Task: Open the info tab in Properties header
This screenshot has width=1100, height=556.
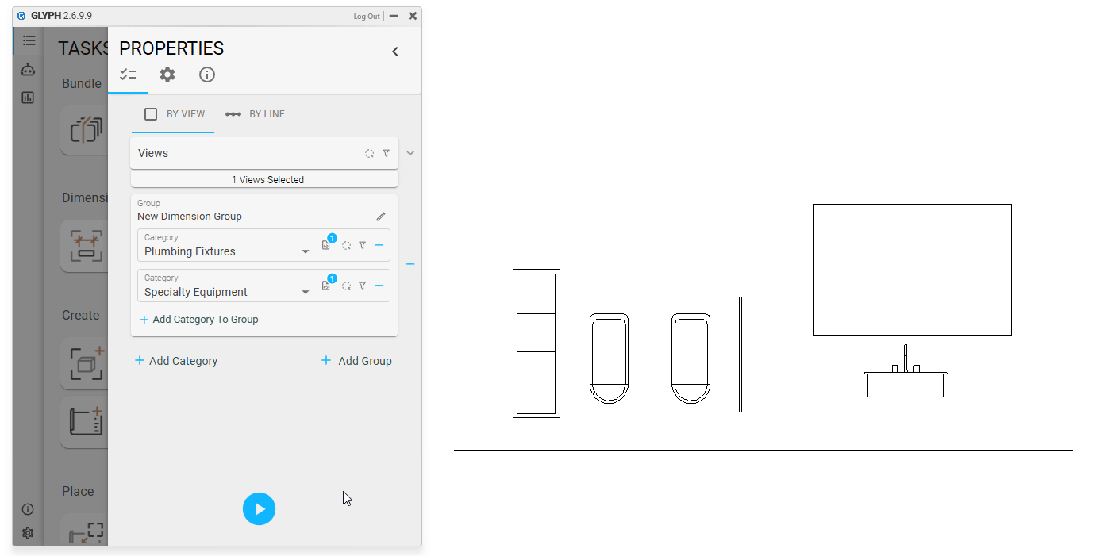Action: coord(206,75)
